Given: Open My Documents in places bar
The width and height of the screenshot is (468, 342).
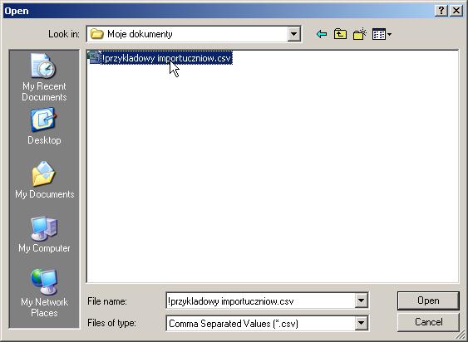Looking at the screenshot, I should pos(44,180).
